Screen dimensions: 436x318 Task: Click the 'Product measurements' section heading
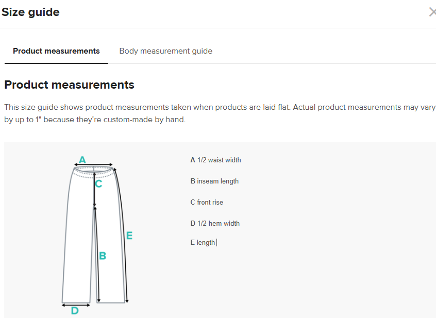pos(69,85)
